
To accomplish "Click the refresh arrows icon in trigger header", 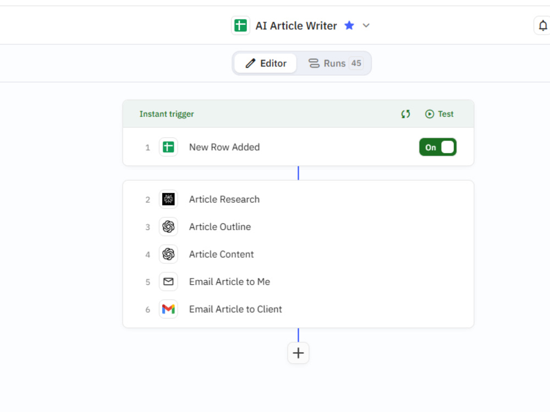I will tap(405, 114).
